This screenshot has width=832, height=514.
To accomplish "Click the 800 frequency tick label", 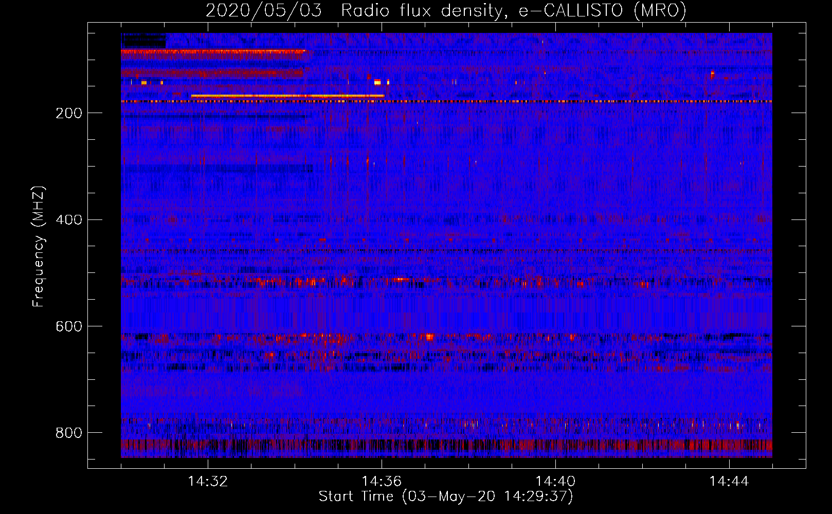I will point(69,433).
